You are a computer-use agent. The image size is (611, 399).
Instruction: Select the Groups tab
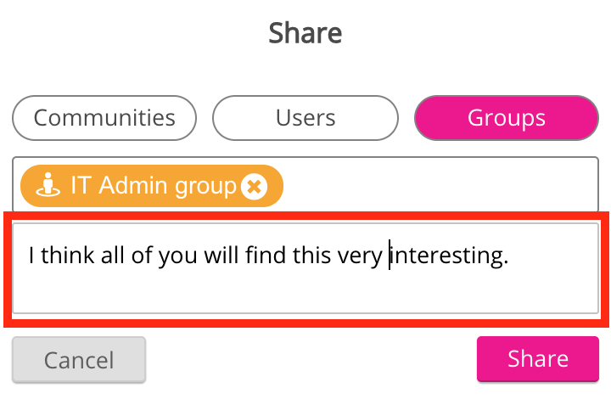point(506,117)
